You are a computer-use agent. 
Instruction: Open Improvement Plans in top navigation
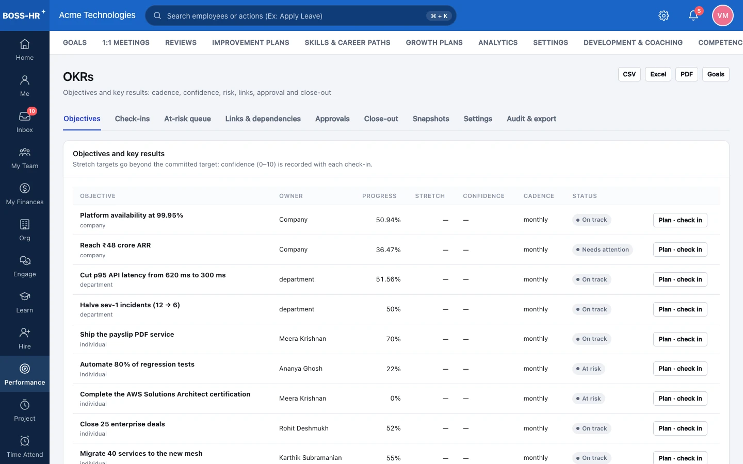(x=251, y=43)
